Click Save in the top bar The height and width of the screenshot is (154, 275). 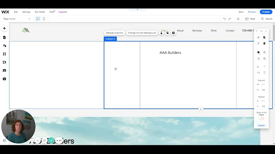click(241, 12)
